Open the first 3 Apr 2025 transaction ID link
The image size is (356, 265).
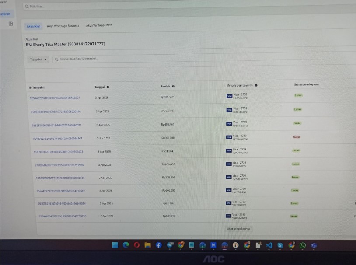click(x=55, y=98)
